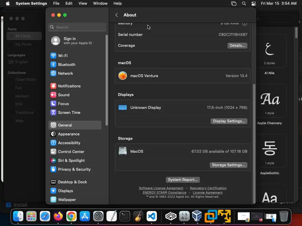This screenshot has height=226, width=302.
Task: Open Control Center in menu bar
Action: pyautogui.click(x=254, y=4)
